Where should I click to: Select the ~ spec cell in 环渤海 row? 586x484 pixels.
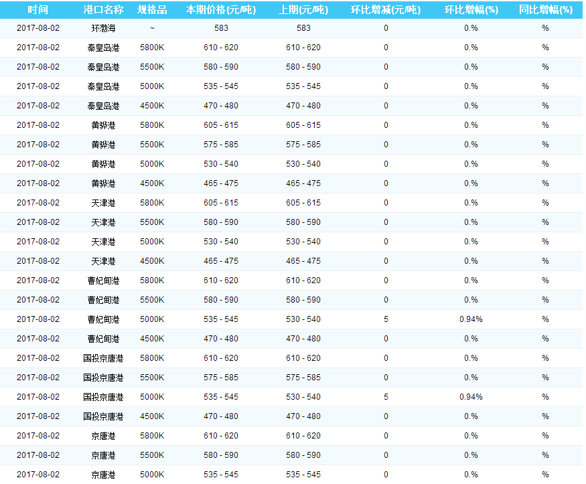[152, 28]
